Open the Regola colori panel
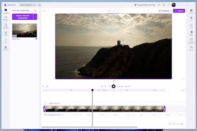Image resolution: width=197 pixels, height=131 pixels. click(x=191, y=33)
